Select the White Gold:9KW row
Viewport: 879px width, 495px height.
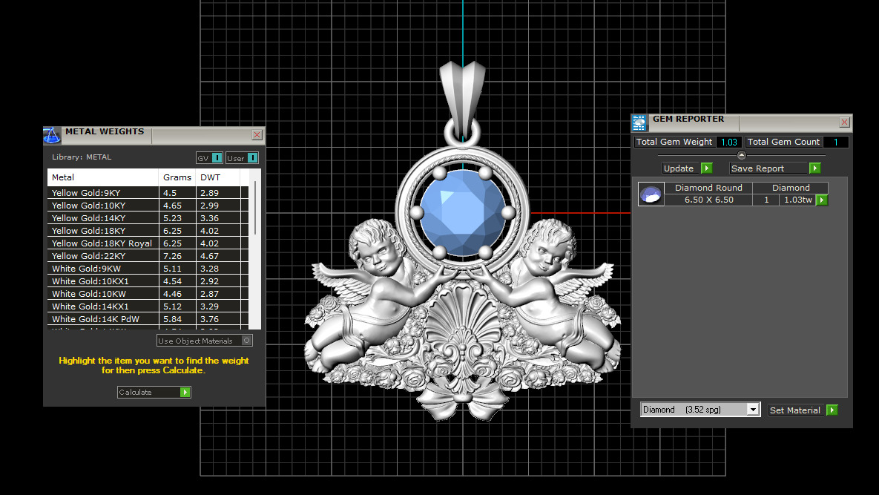click(x=148, y=269)
